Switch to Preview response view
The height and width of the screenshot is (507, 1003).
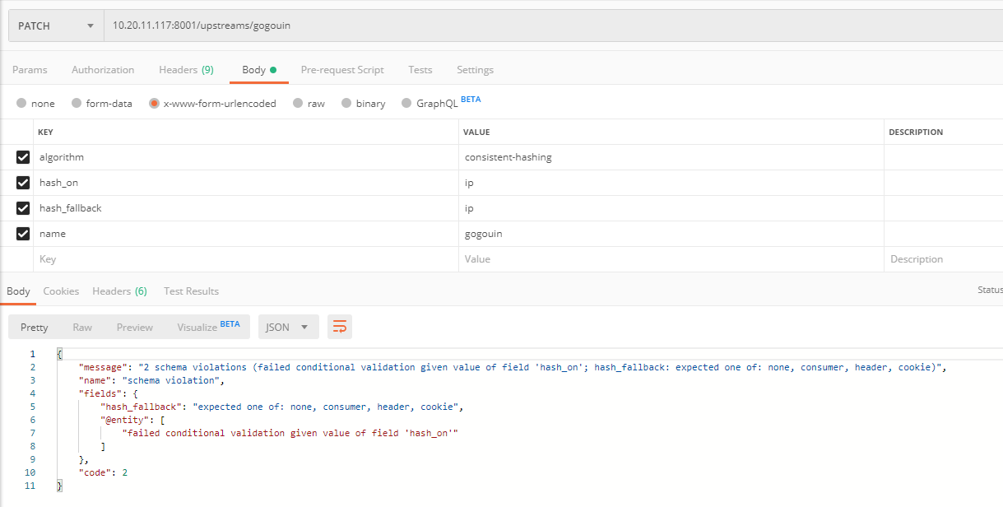[134, 327]
